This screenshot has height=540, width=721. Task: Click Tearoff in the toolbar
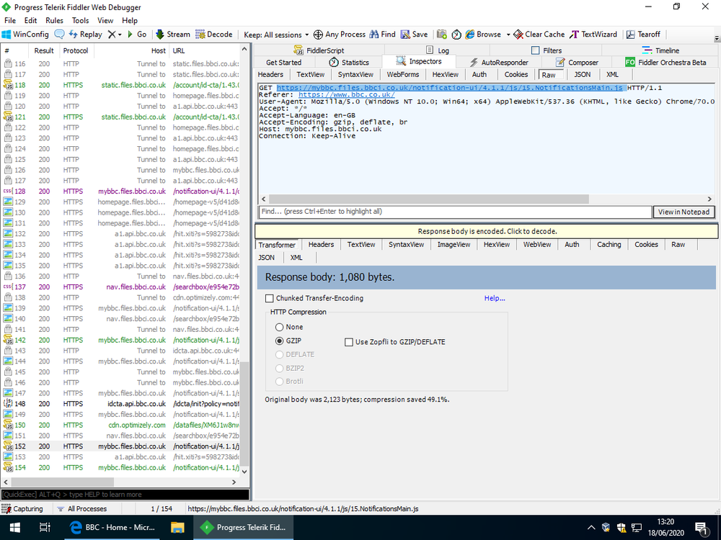[x=643, y=35]
